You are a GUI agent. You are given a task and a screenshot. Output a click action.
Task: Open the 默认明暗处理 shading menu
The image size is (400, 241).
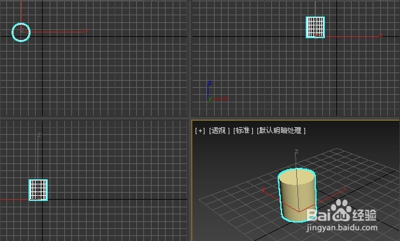pos(281,131)
